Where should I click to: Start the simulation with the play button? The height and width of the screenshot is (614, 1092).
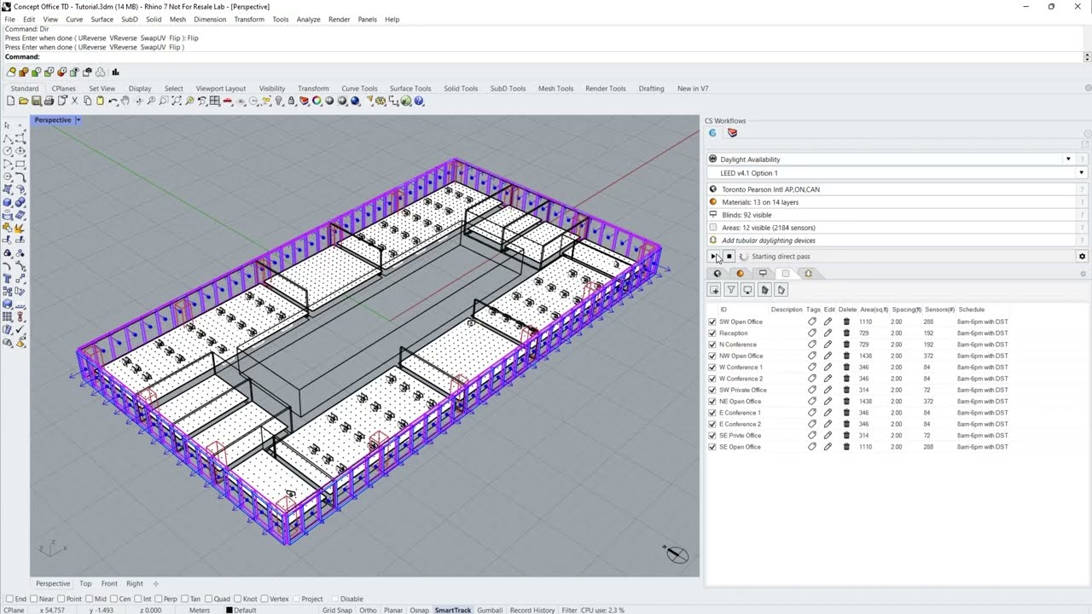pyautogui.click(x=714, y=257)
